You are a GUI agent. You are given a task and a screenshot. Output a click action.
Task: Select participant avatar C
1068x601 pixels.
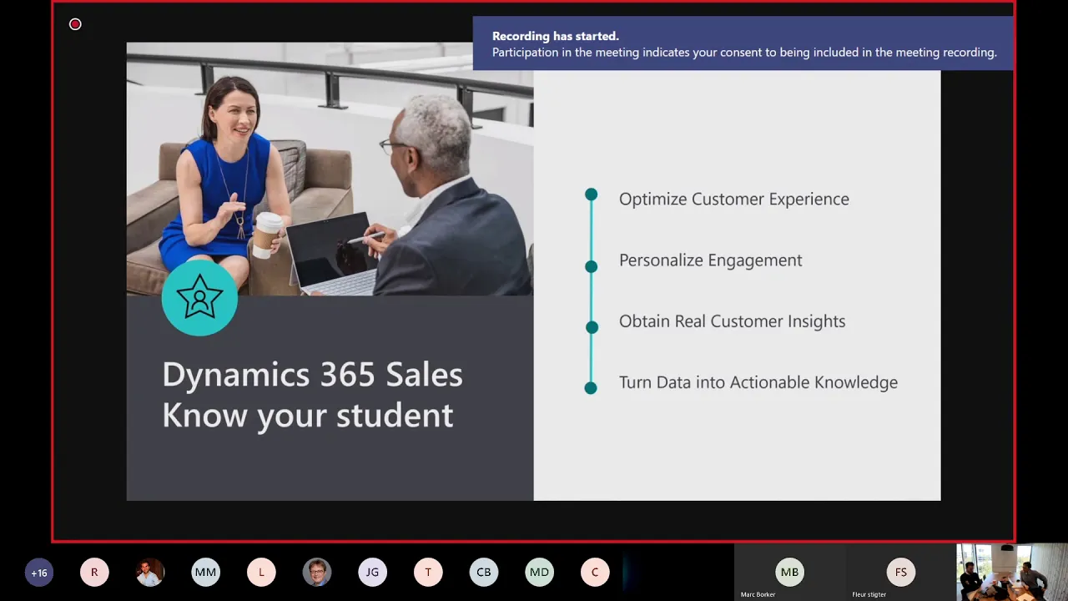[595, 573]
